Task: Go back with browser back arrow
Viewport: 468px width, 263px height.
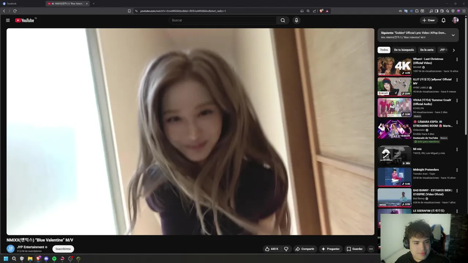Action: [4, 11]
